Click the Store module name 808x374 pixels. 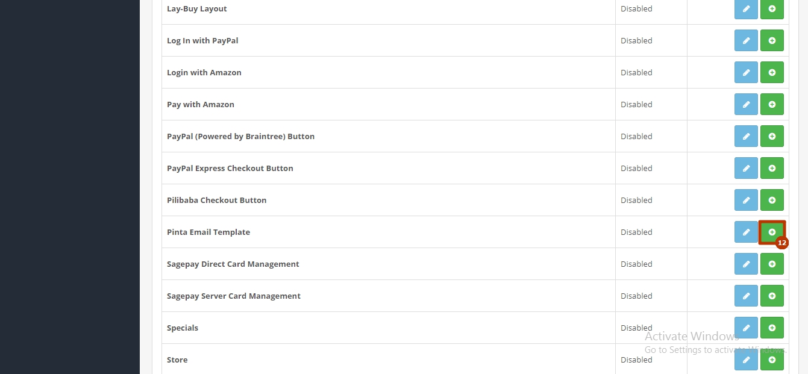177,360
